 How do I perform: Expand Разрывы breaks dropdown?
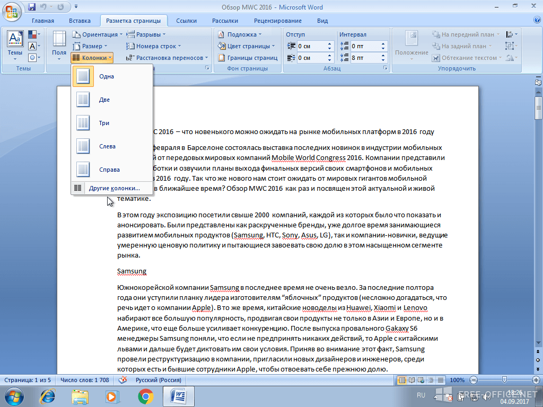(146, 34)
